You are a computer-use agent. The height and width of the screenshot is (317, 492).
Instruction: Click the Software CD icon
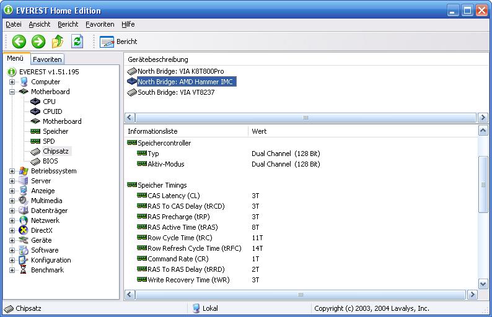24,250
